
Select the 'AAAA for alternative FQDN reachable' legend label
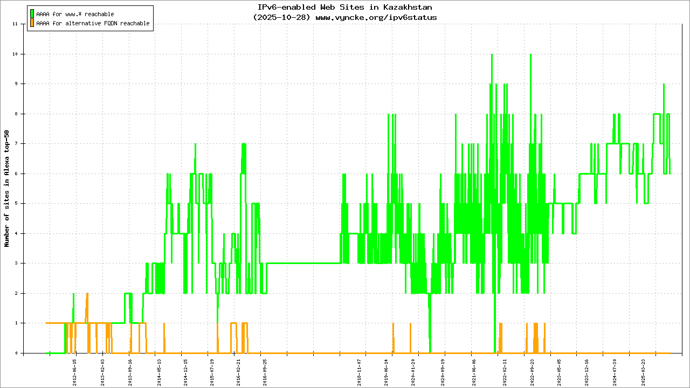click(x=93, y=24)
